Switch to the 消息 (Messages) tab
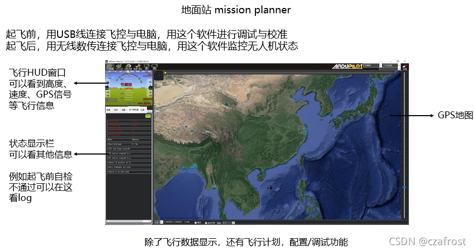This screenshot has width=474, height=251. tap(123, 110)
